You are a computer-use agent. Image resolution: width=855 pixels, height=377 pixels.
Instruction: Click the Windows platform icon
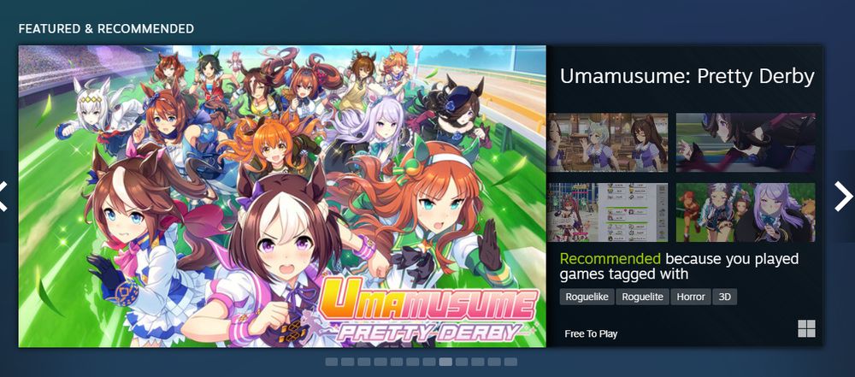coord(806,329)
